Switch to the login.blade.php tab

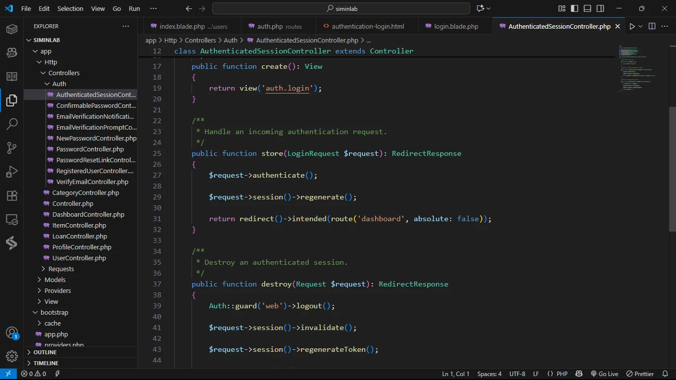point(456,26)
